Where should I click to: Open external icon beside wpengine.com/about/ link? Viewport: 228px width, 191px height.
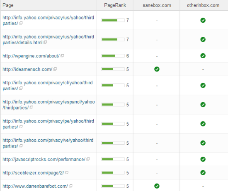62,55
